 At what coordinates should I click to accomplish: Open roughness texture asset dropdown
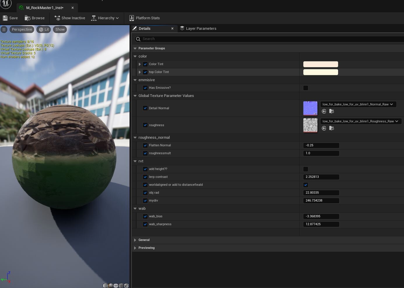coord(361,121)
